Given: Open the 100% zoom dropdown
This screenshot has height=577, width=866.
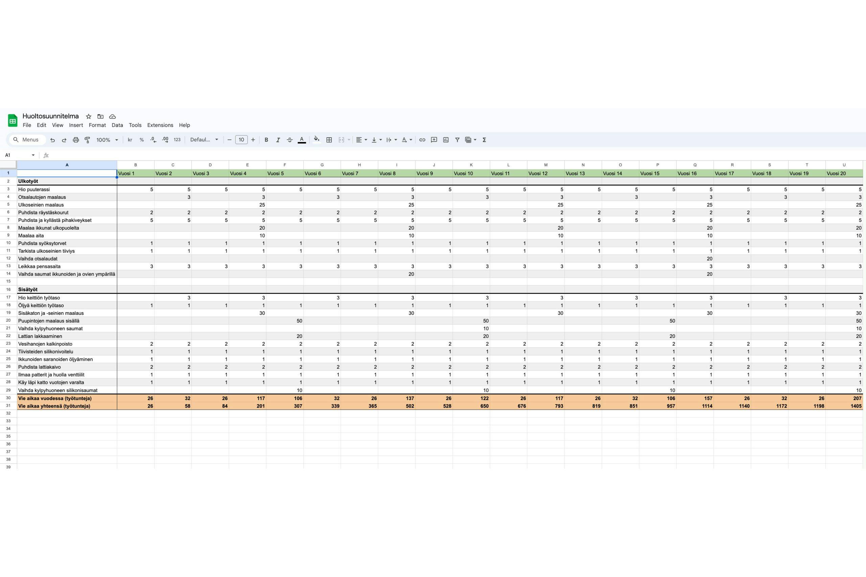Looking at the screenshot, I should [107, 140].
